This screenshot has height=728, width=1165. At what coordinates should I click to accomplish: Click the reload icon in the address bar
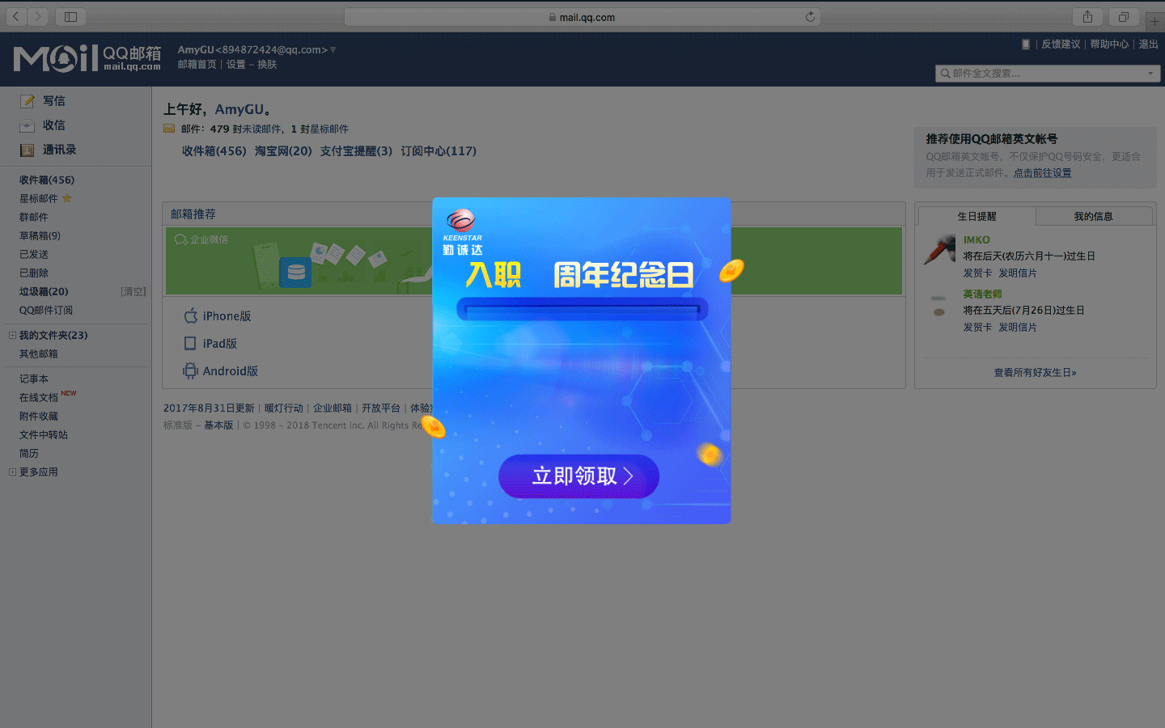(811, 16)
